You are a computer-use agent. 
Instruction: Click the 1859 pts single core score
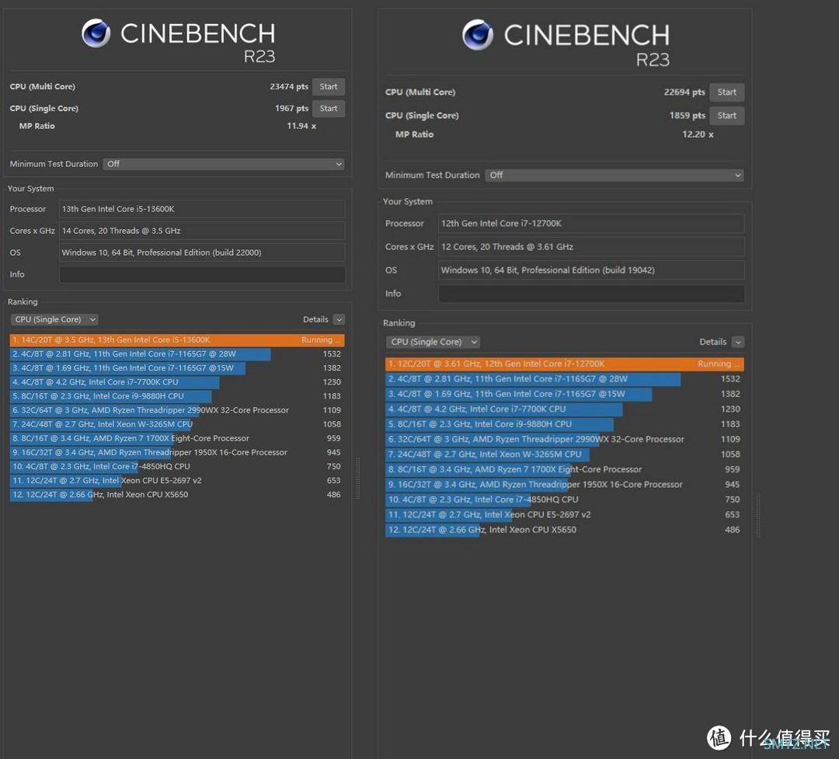[x=687, y=116]
